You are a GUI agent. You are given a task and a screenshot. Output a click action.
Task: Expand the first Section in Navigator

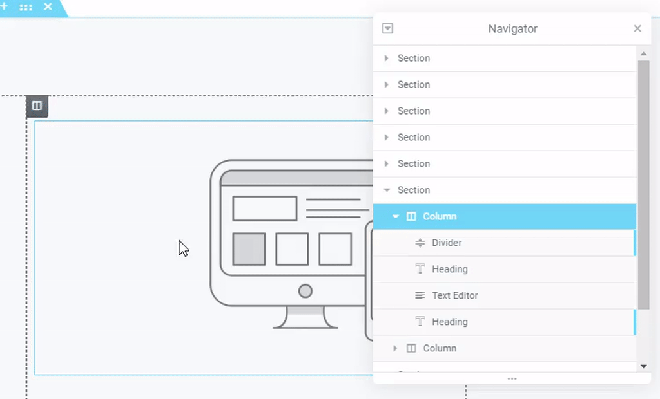point(386,59)
